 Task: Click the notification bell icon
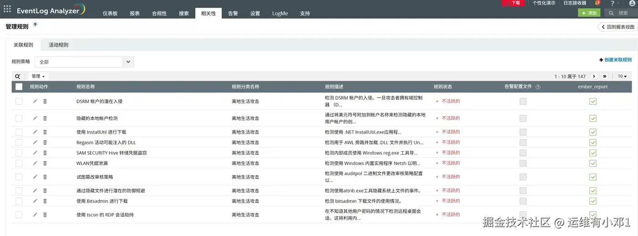597,3
